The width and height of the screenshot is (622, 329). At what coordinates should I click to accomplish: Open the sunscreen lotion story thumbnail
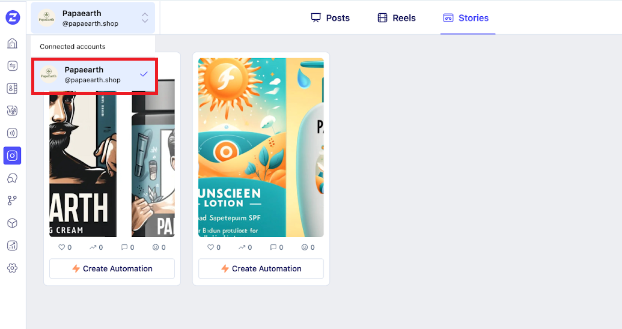pyautogui.click(x=261, y=148)
